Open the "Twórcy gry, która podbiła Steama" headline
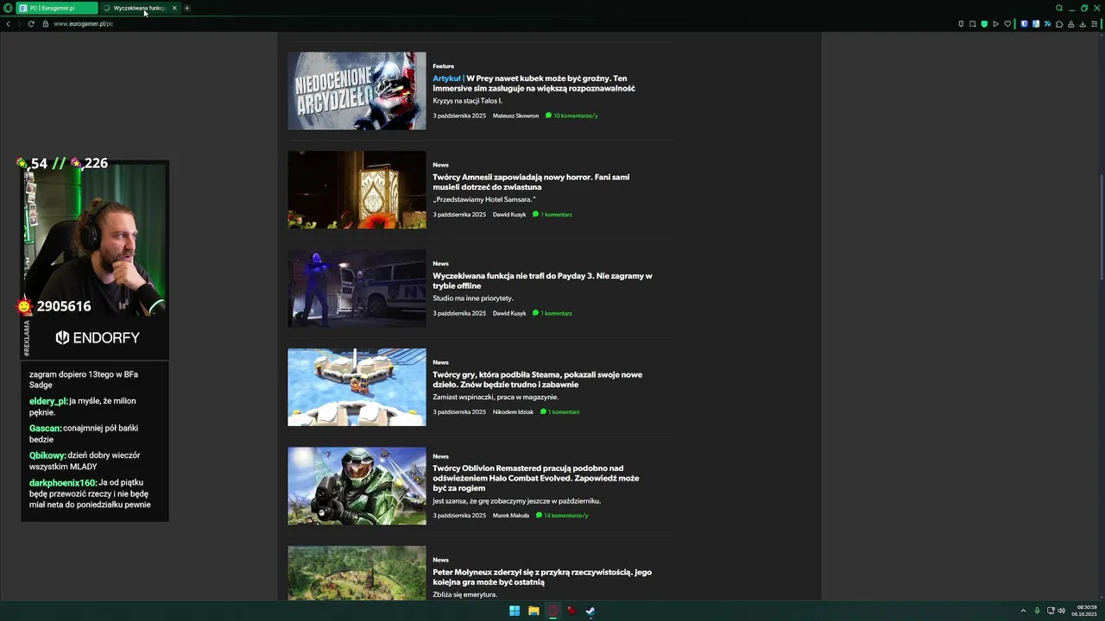1105x621 pixels. (x=537, y=379)
